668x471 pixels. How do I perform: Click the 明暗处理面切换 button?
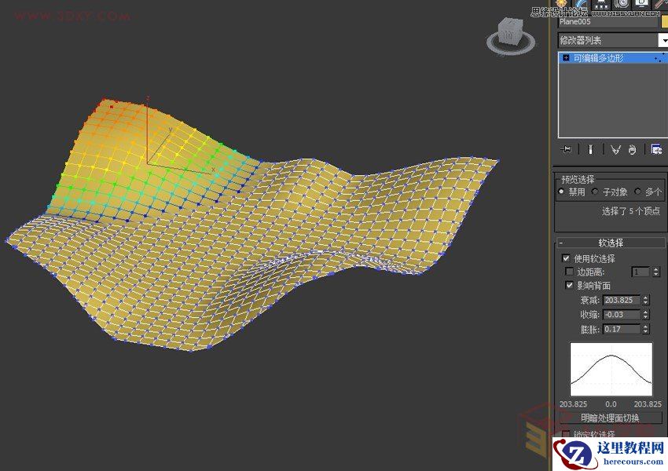point(612,416)
